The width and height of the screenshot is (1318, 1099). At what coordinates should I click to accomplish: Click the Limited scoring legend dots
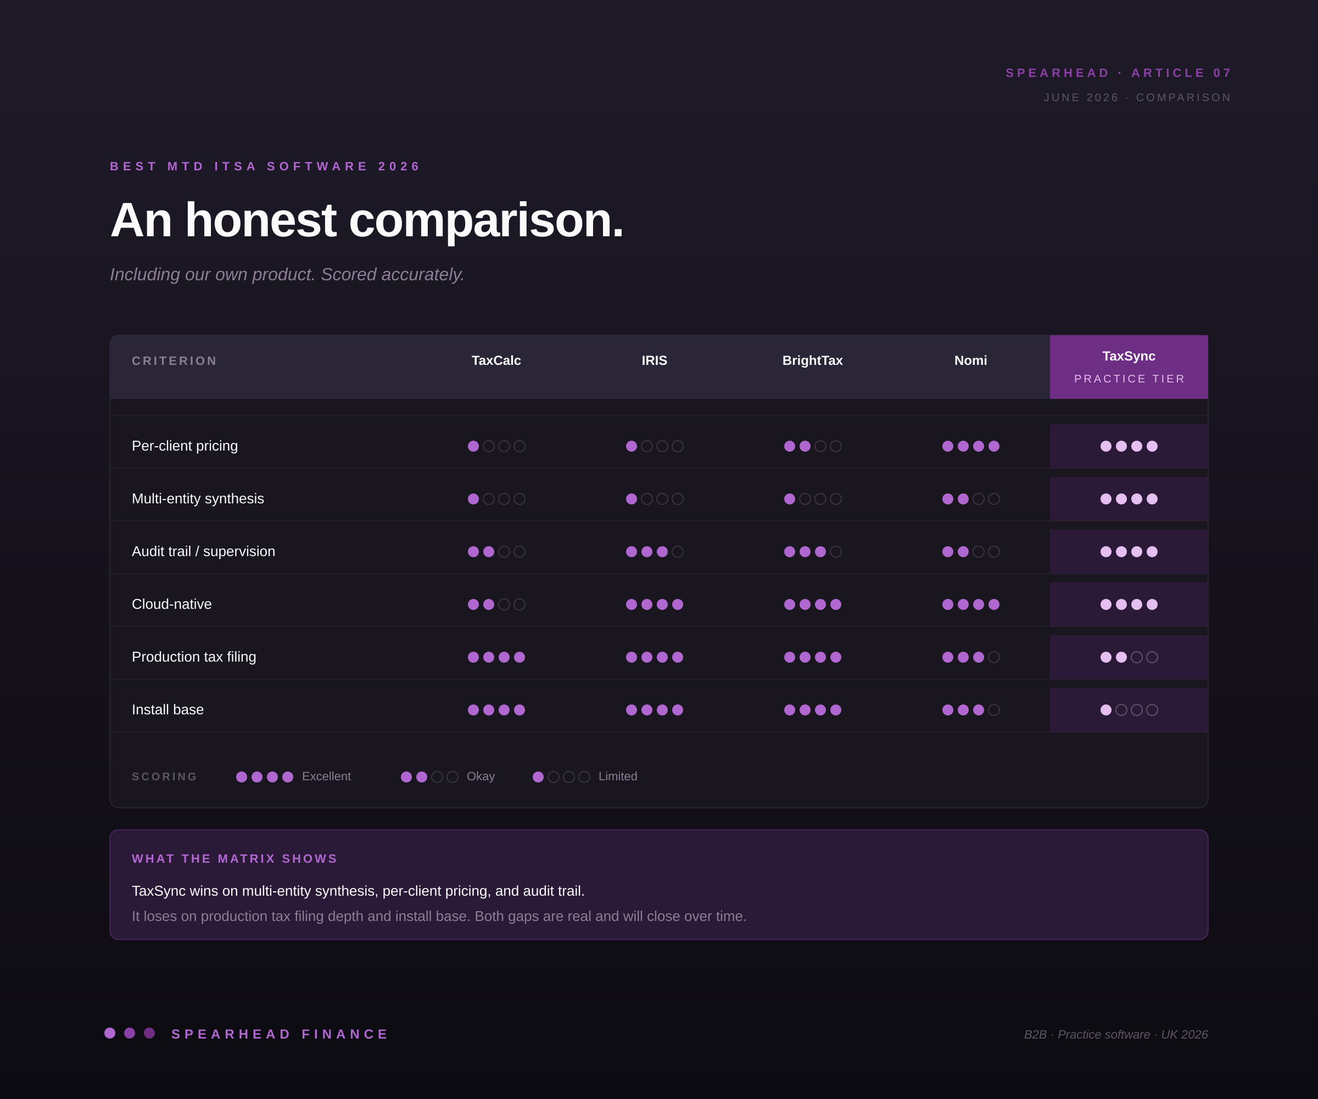click(x=561, y=777)
